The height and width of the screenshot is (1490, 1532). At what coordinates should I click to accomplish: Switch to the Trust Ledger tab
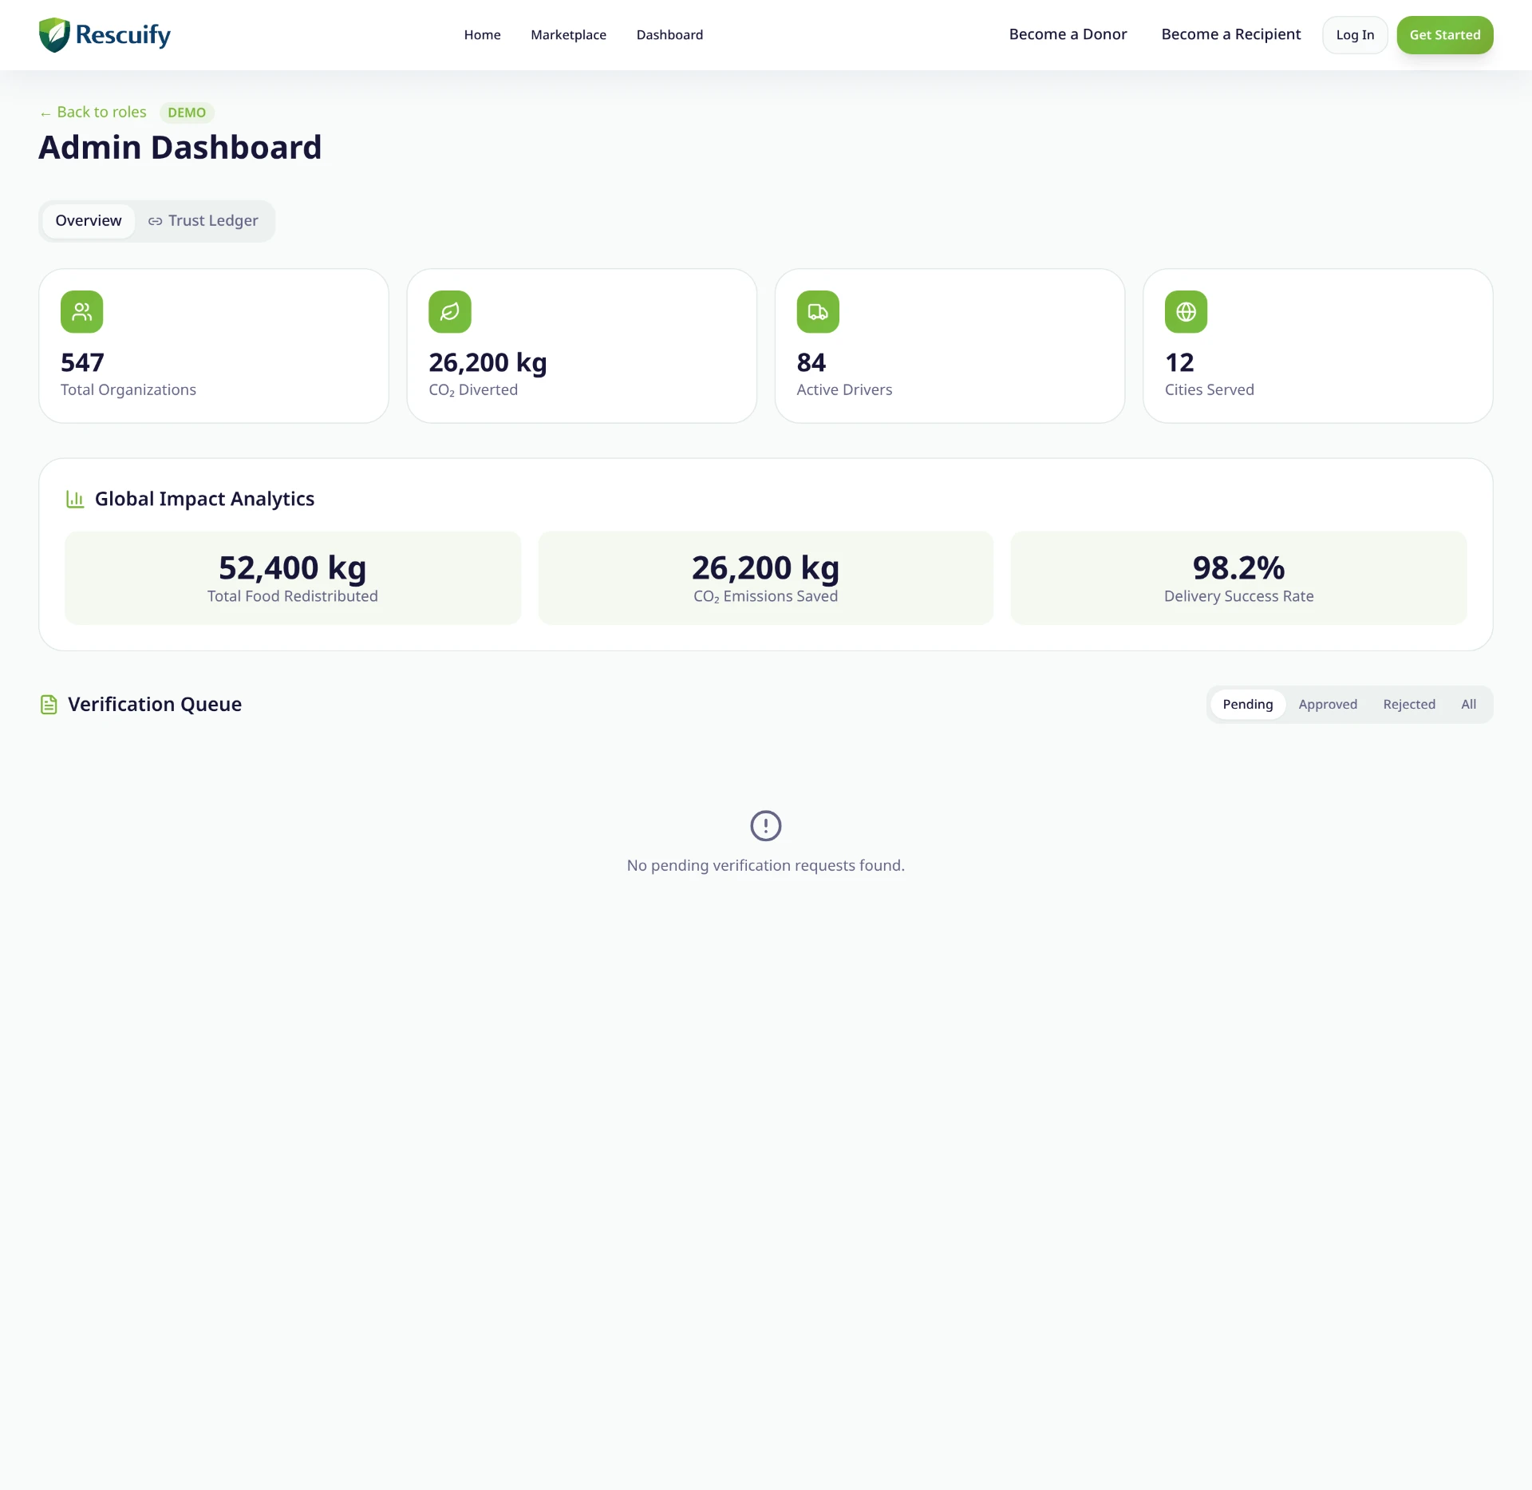[x=203, y=221]
